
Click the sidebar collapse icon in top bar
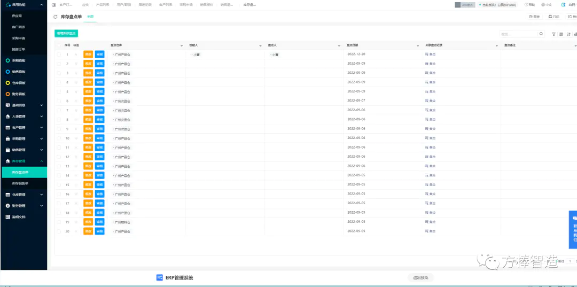tap(54, 5)
